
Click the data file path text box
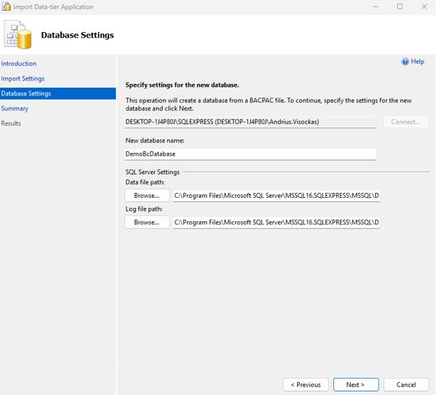(276, 196)
